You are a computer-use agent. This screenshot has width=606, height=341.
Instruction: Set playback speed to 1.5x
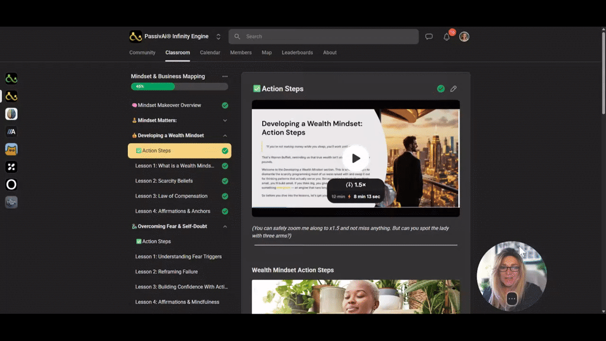pyautogui.click(x=356, y=185)
